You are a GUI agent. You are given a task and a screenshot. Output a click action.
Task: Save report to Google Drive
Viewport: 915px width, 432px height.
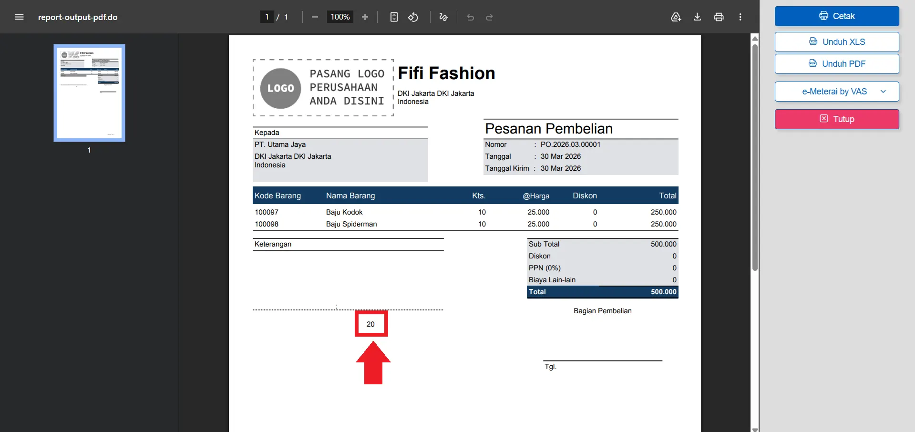click(676, 17)
